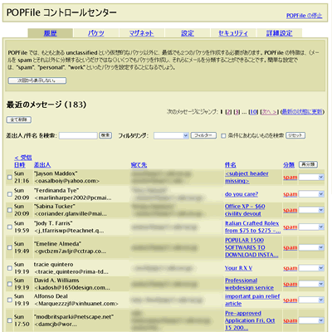Open the <subject header missing> message
332x332 pixels.
[x=247, y=178]
